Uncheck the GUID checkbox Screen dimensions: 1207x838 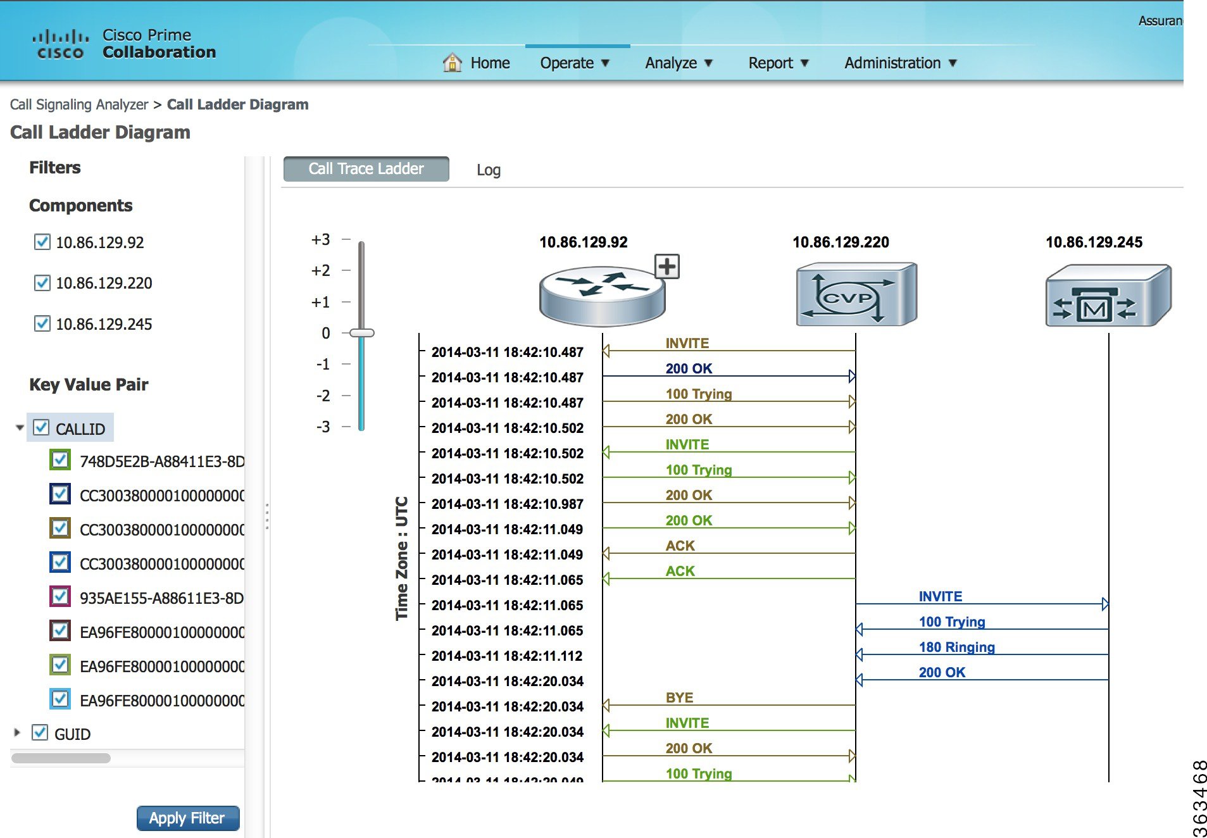pyautogui.click(x=41, y=733)
